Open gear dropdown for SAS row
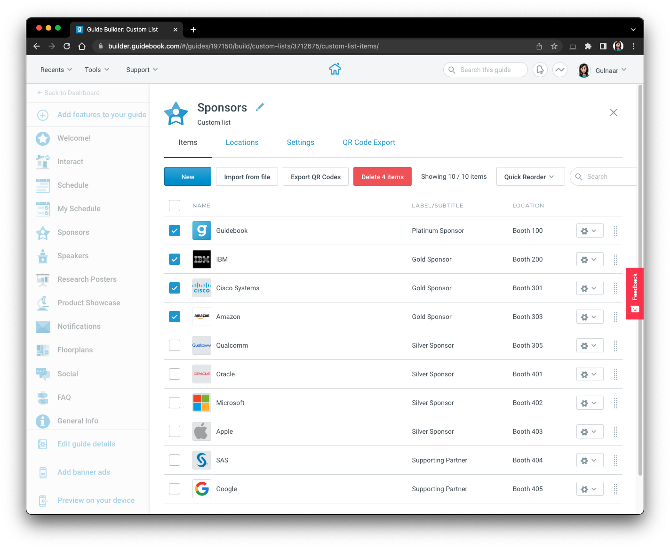Viewport: 670px width, 549px height. (x=590, y=461)
